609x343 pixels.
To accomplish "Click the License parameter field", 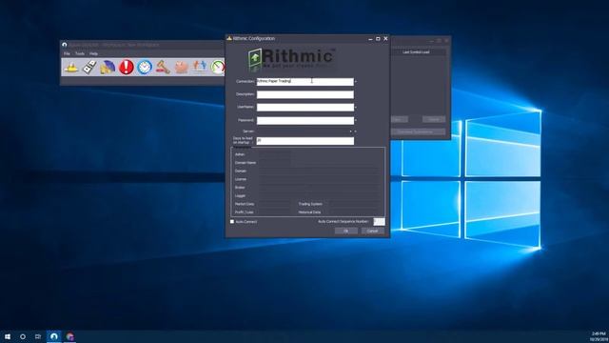I will point(319,179).
